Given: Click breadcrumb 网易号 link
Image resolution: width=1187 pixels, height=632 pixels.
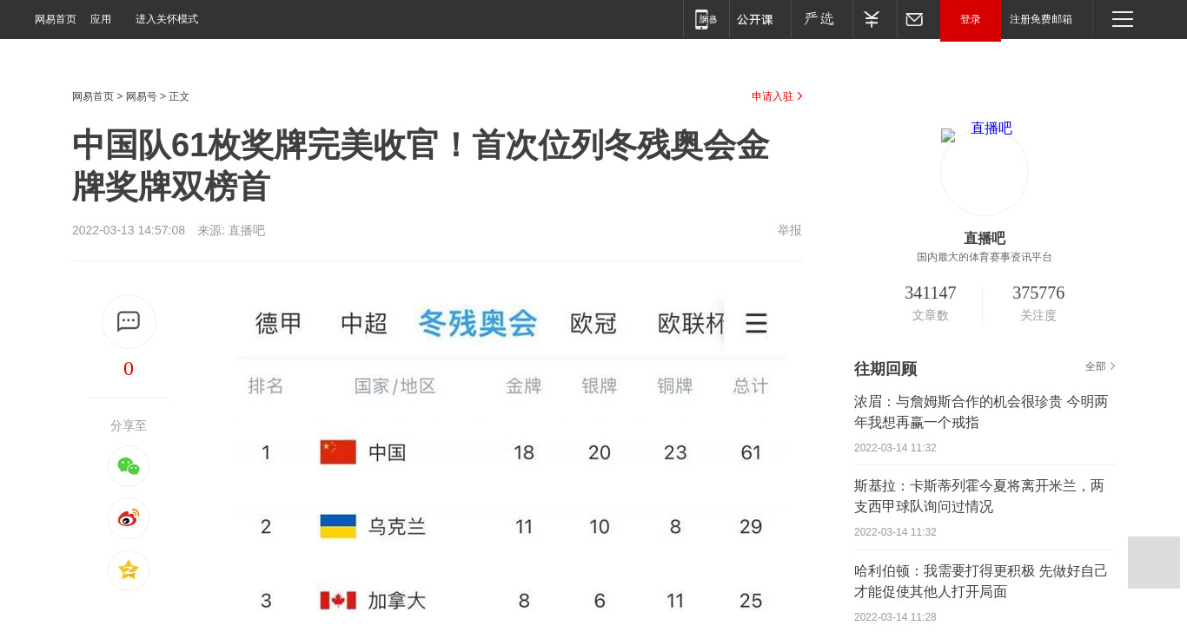Looking at the screenshot, I should pyautogui.click(x=142, y=96).
